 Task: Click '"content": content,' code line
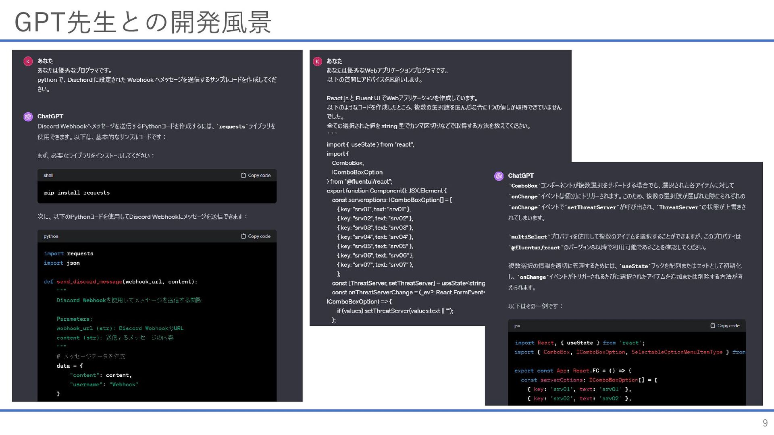pos(101,375)
